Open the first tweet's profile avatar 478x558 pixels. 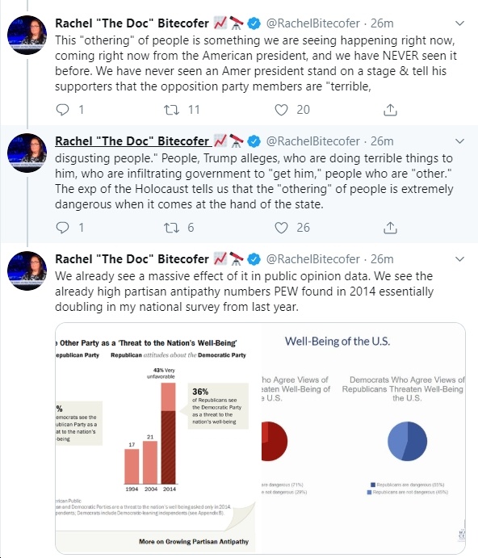tap(27, 35)
